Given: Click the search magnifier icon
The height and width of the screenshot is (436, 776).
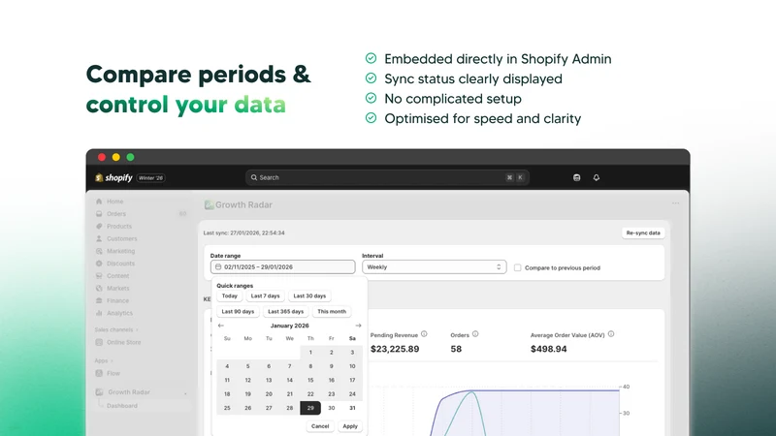Looking at the screenshot, I should [254, 177].
